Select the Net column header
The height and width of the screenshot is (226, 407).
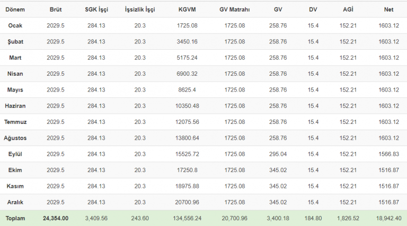point(388,10)
